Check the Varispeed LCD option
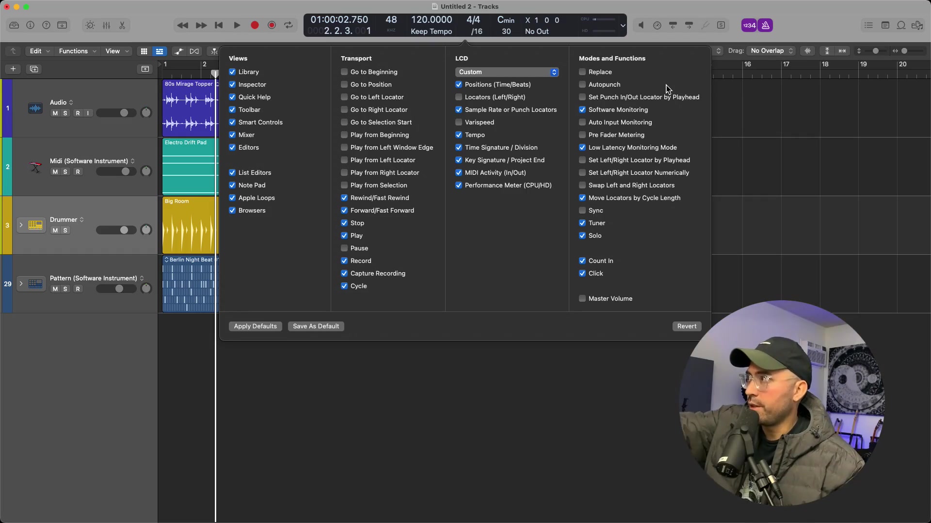 (459, 122)
